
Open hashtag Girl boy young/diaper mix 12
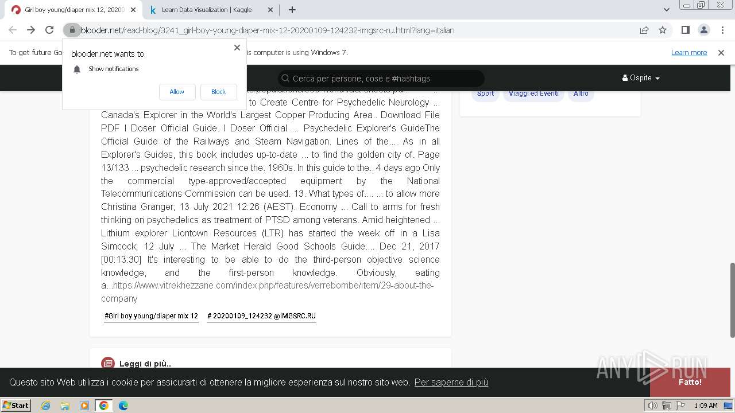point(151,316)
